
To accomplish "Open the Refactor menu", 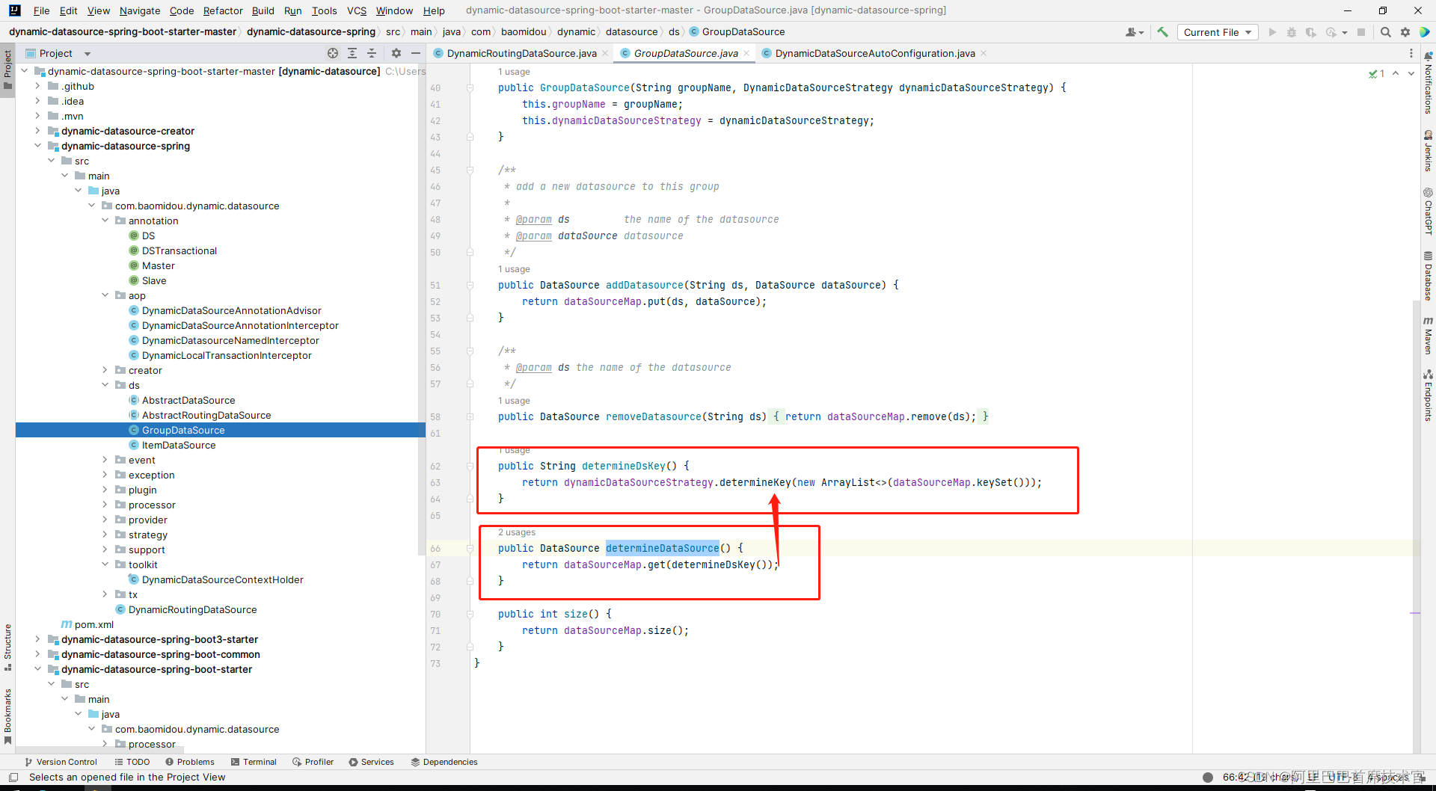I will click(x=223, y=10).
